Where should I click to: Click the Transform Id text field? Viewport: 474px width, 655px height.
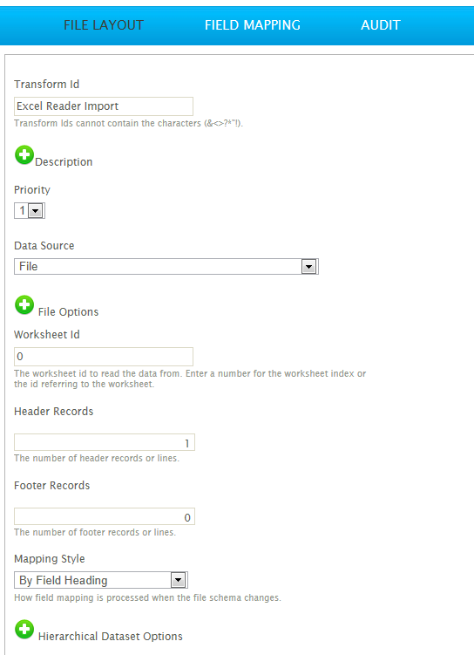point(104,106)
